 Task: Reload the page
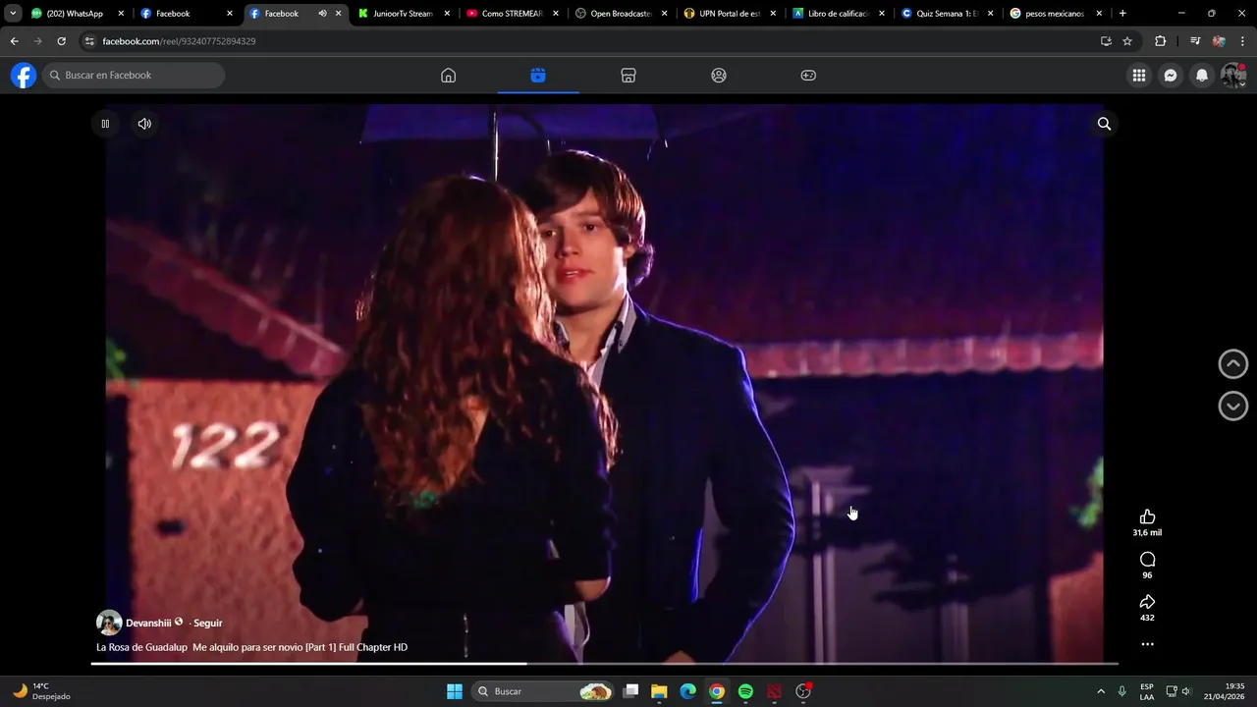[x=61, y=41]
